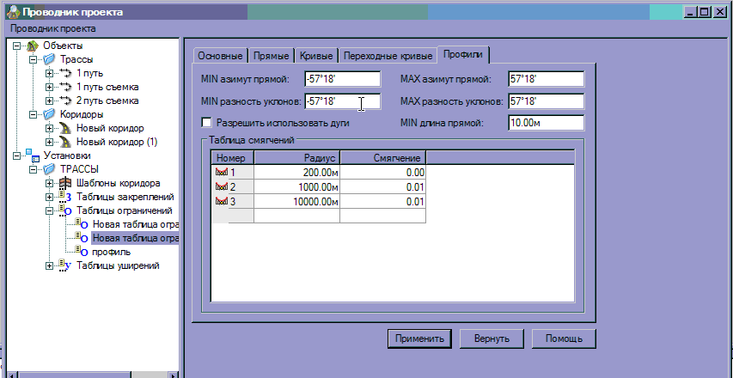Collapse the Таблицы ограничений node
Image resolution: width=733 pixels, height=378 pixels.
pos(49,210)
